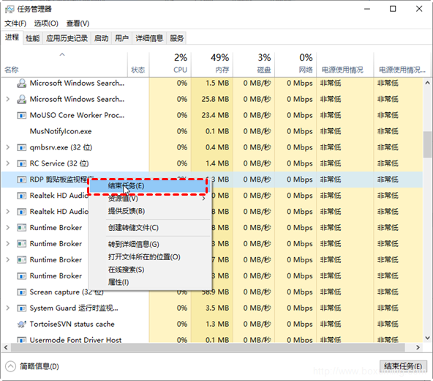This screenshot has width=433, height=381.
Task: Select the 进程 tab
Action: point(12,37)
